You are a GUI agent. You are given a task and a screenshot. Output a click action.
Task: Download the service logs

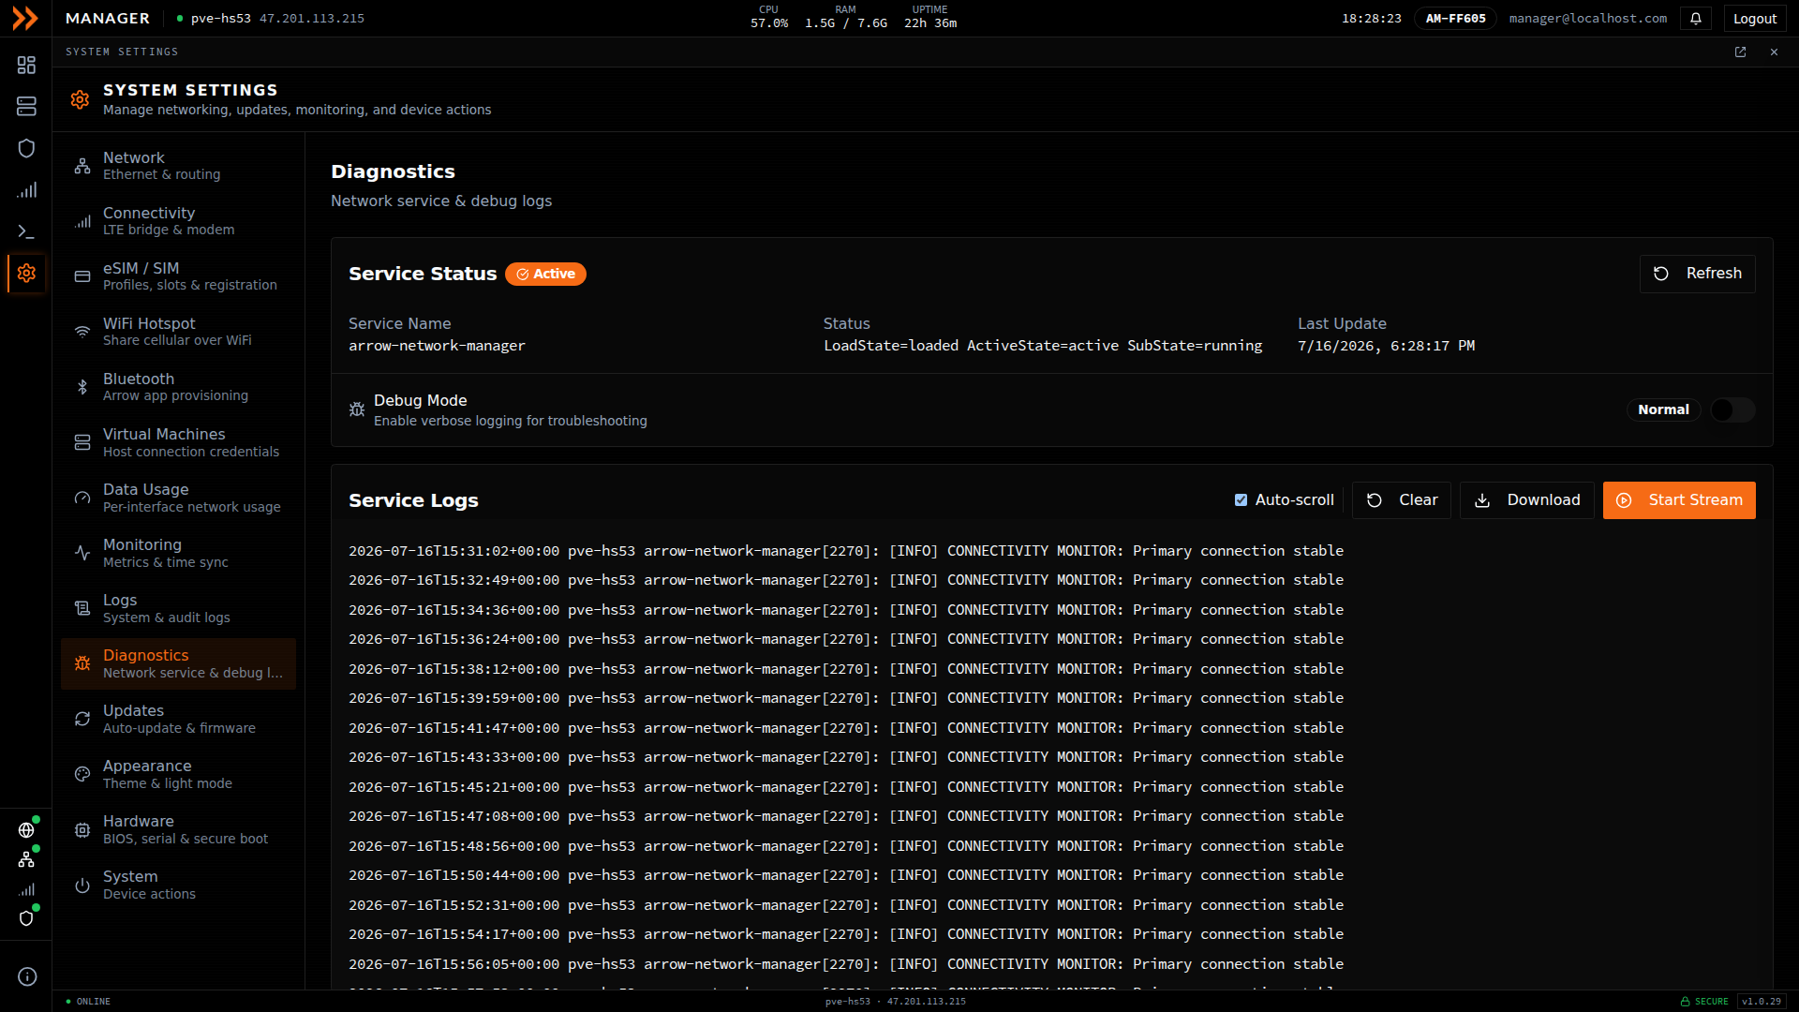coord(1526,500)
